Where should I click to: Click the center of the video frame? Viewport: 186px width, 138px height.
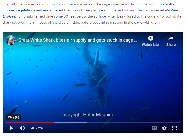click(93, 82)
